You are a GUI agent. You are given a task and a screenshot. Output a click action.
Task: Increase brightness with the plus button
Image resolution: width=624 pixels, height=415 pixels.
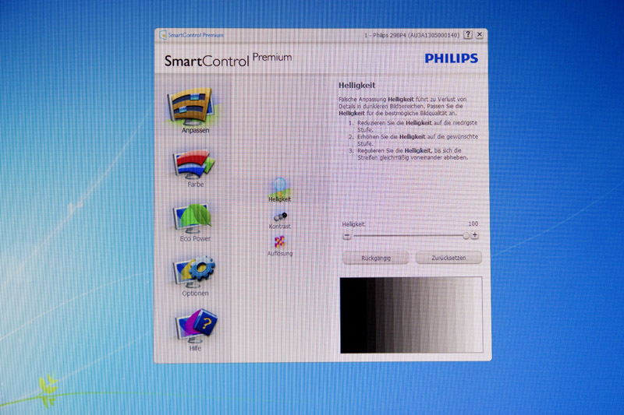pos(474,235)
